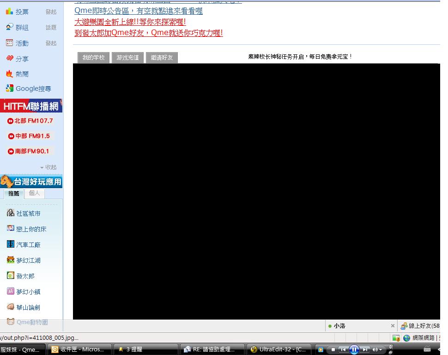This screenshot has height=355, width=448.
Task: Play the 南部 FM90.1 station
Action: coord(28,151)
